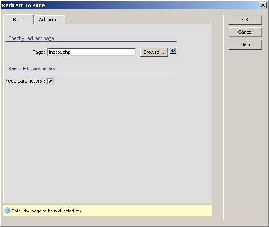Browse for a redirect page file
Screen dimensions: 269x227
click(x=154, y=52)
